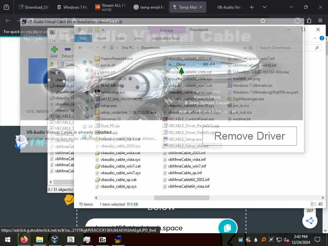Click the teal copy email address button
Screen dimensions: 328x246
tap(228, 227)
